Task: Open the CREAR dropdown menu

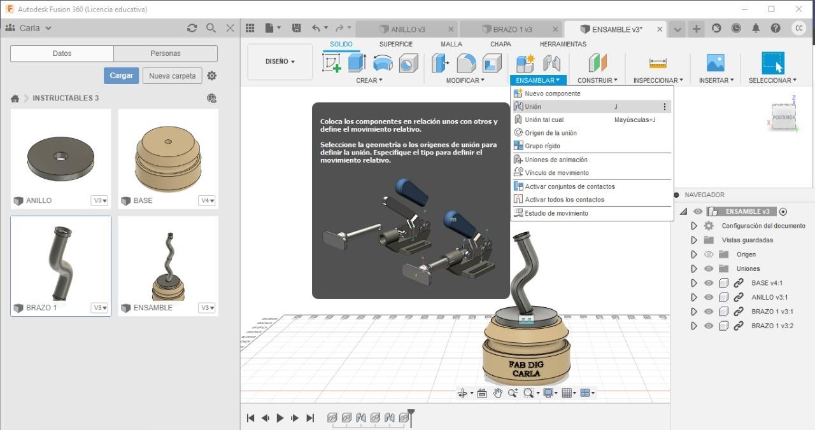Action: [x=369, y=80]
